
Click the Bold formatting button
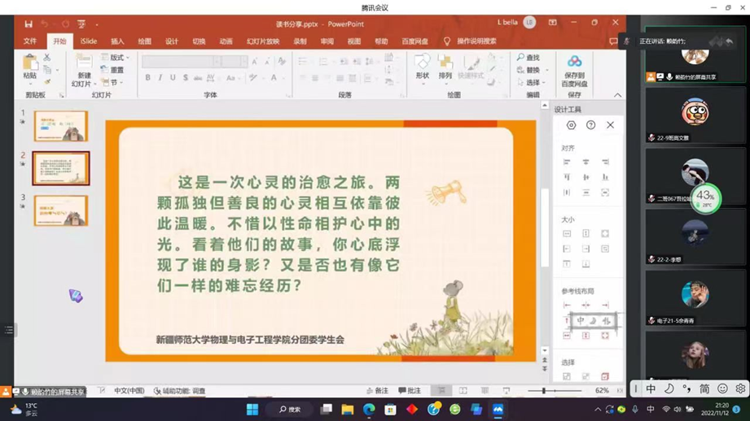point(147,78)
